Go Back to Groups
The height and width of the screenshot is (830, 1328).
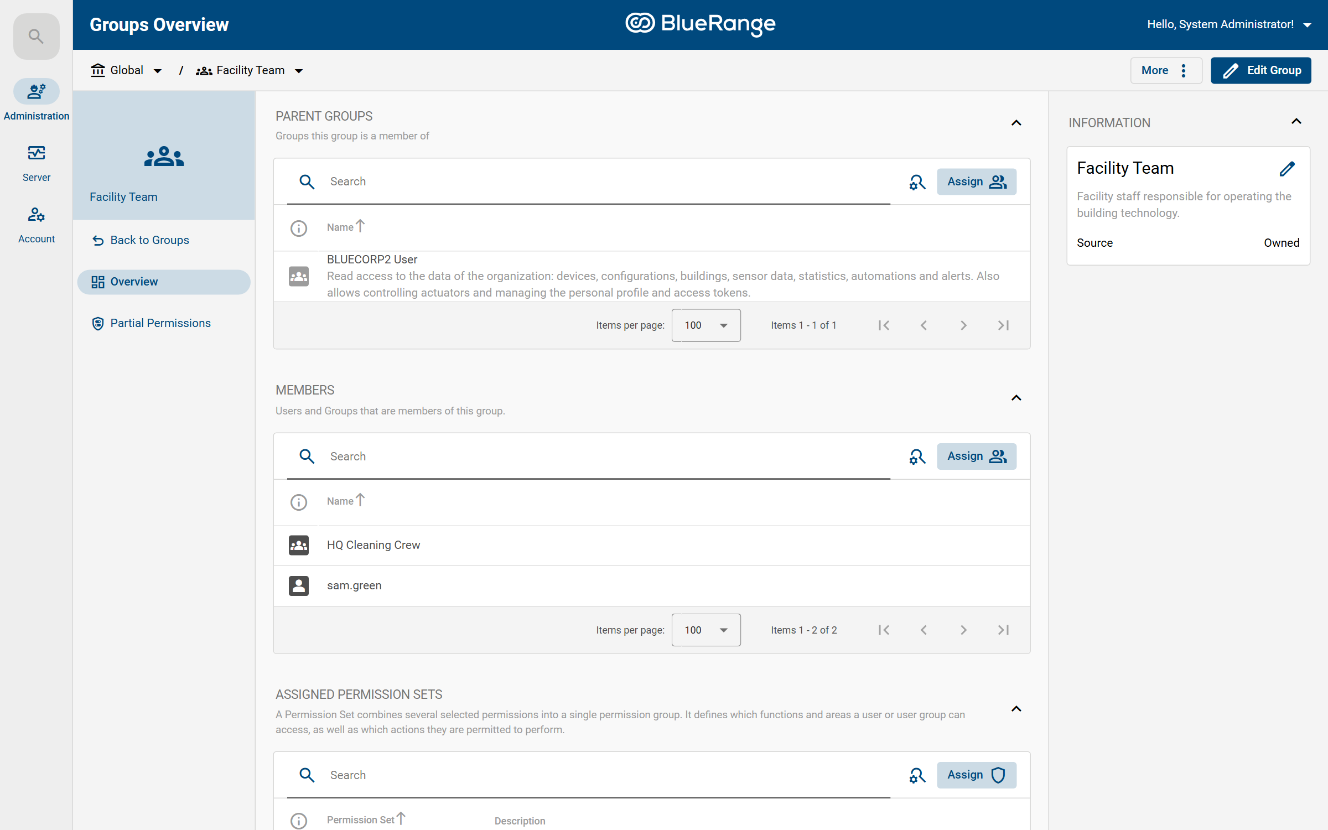(x=141, y=240)
